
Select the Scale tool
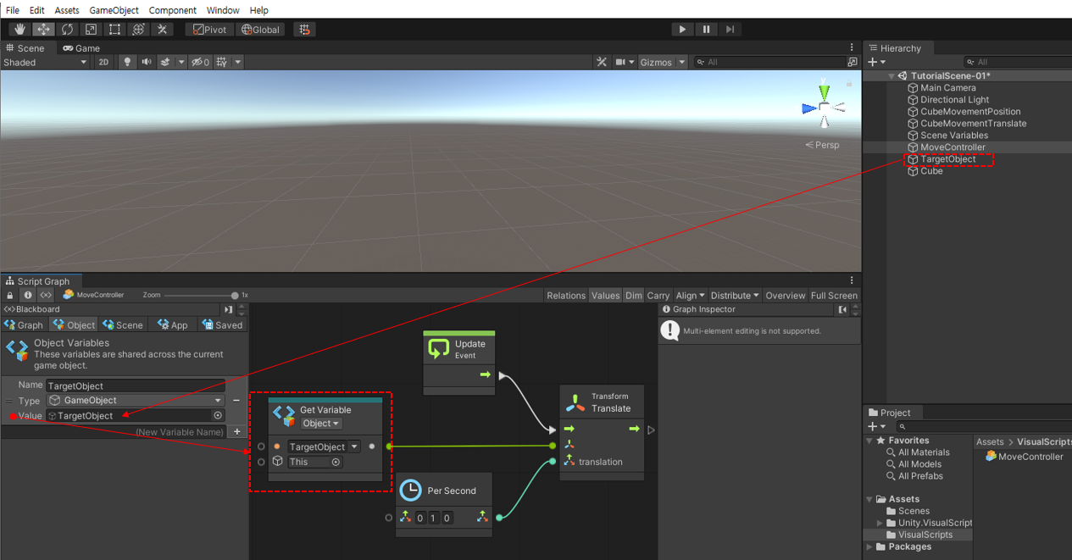tap(91, 30)
